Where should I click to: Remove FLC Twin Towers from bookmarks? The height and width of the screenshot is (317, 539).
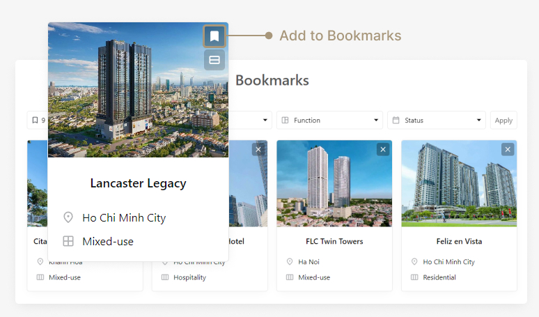[x=383, y=149]
